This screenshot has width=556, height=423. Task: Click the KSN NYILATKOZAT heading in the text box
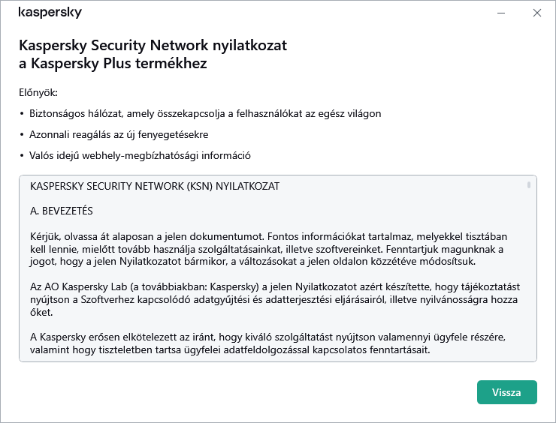155,185
